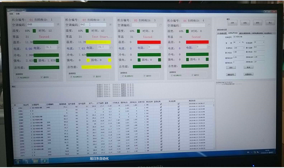Check the box beside station 04's 空调编码 field
The width and height of the screenshot is (284, 168).
pyautogui.click(x=209, y=25)
